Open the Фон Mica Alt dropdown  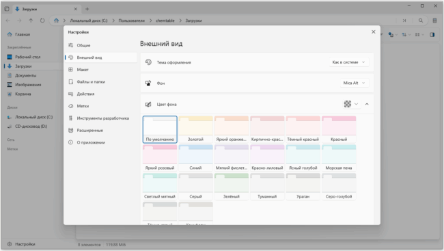click(355, 83)
